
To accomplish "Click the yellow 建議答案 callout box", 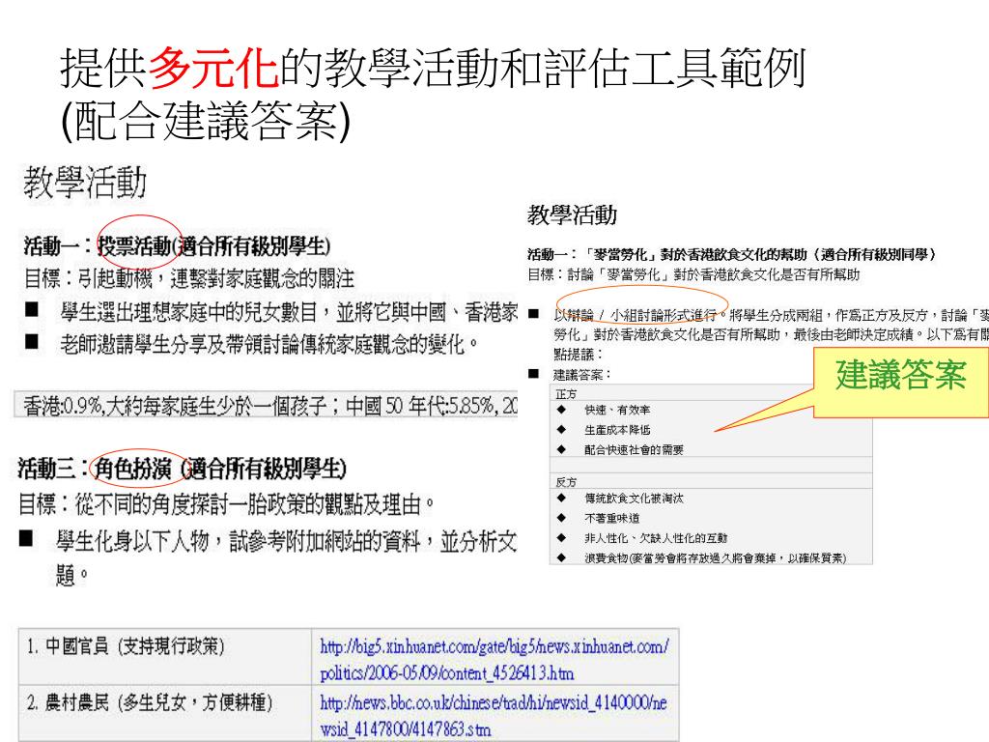I will 901,376.
